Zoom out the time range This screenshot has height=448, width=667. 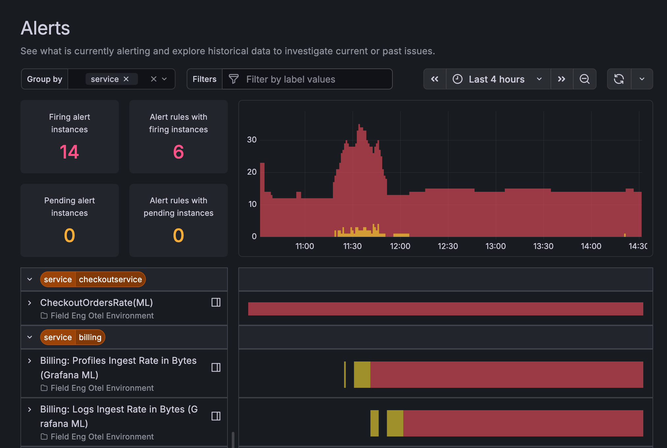tap(585, 79)
